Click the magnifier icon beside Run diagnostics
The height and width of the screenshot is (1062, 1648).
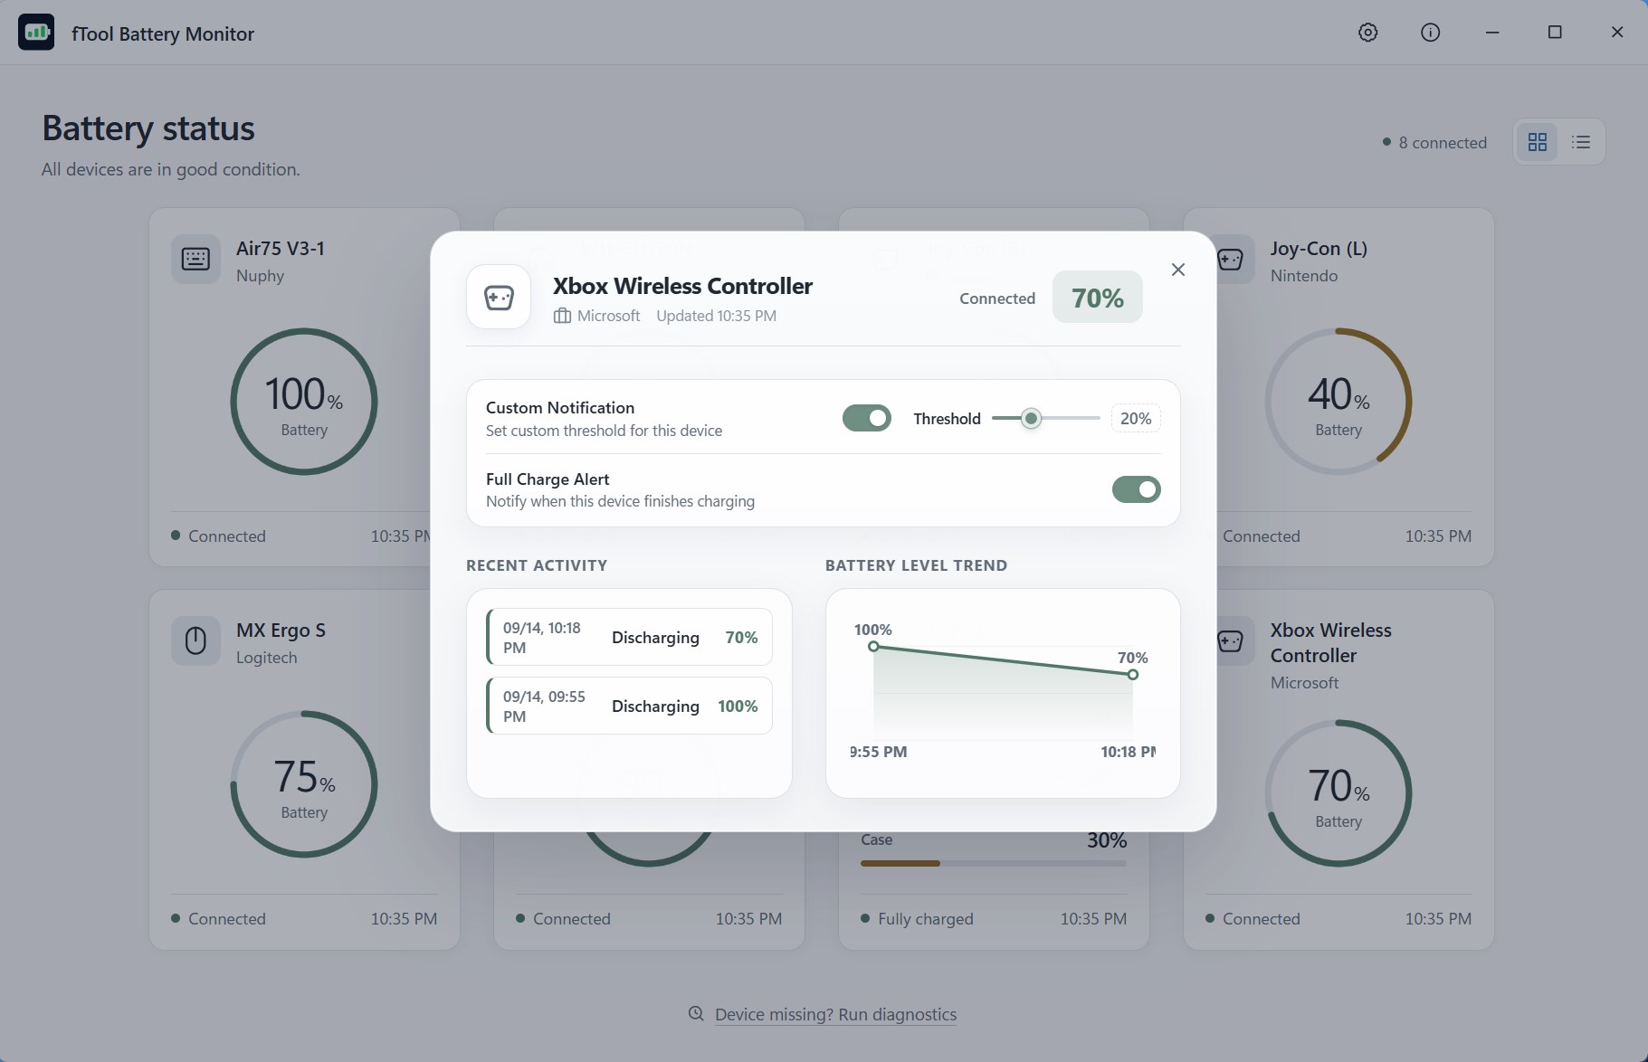pyautogui.click(x=696, y=1014)
